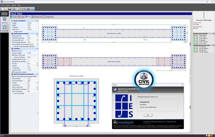
Task: Toggle Tangential Lap Splice checkbox
Action: pos(13,72)
